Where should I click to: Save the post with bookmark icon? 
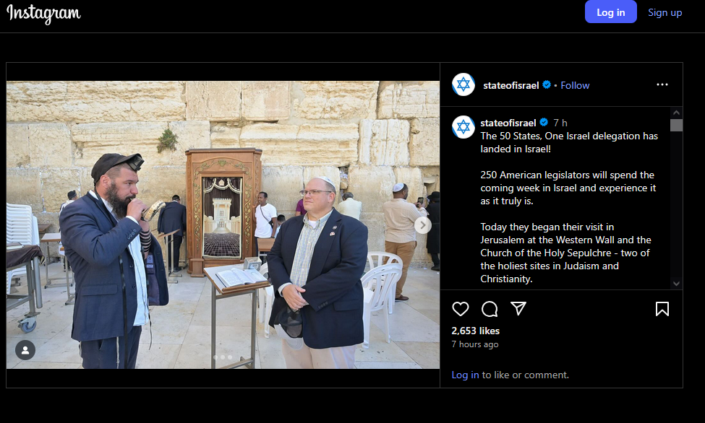(x=662, y=309)
